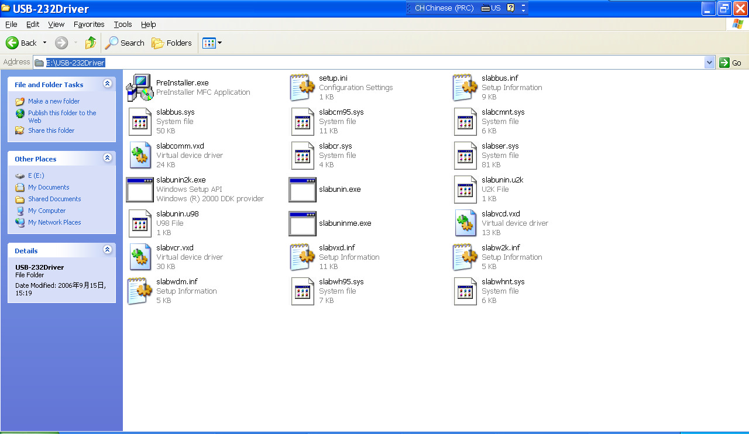The width and height of the screenshot is (749, 434).
Task: Open E (E:) drive link
Action: [x=36, y=175]
